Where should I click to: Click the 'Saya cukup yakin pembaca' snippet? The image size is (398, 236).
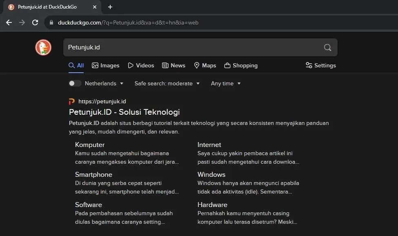point(248,158)
